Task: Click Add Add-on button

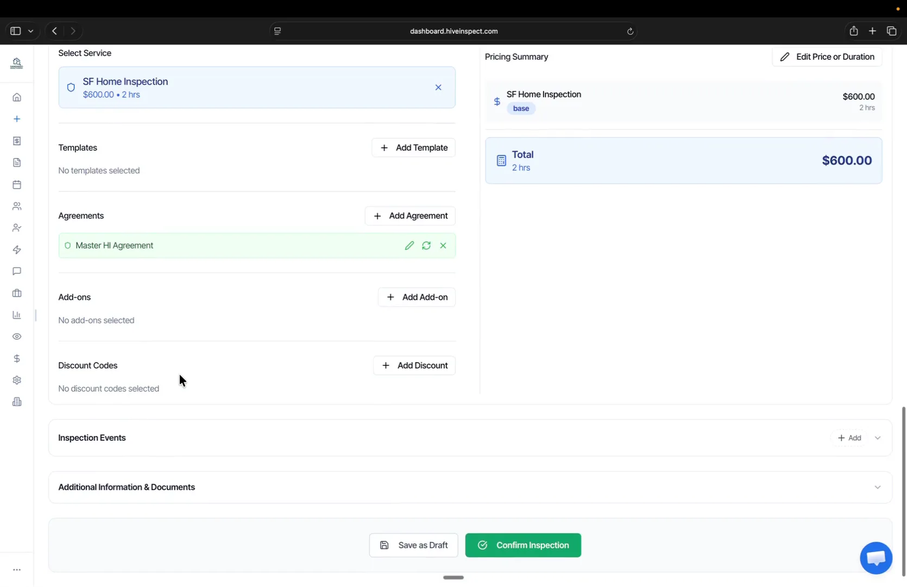Action: [417, 297]
